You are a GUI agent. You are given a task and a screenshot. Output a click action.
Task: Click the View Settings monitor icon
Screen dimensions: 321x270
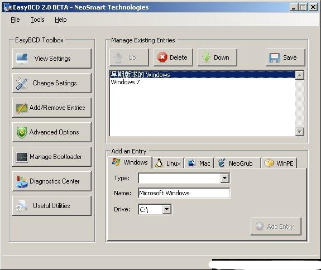[x=22, y=59]
